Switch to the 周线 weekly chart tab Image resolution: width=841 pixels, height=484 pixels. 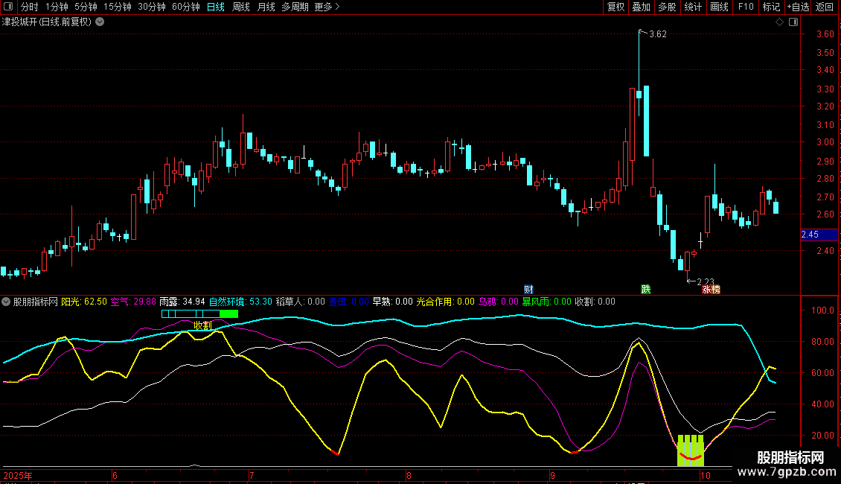pyautogui.click(x=241, y=7)
